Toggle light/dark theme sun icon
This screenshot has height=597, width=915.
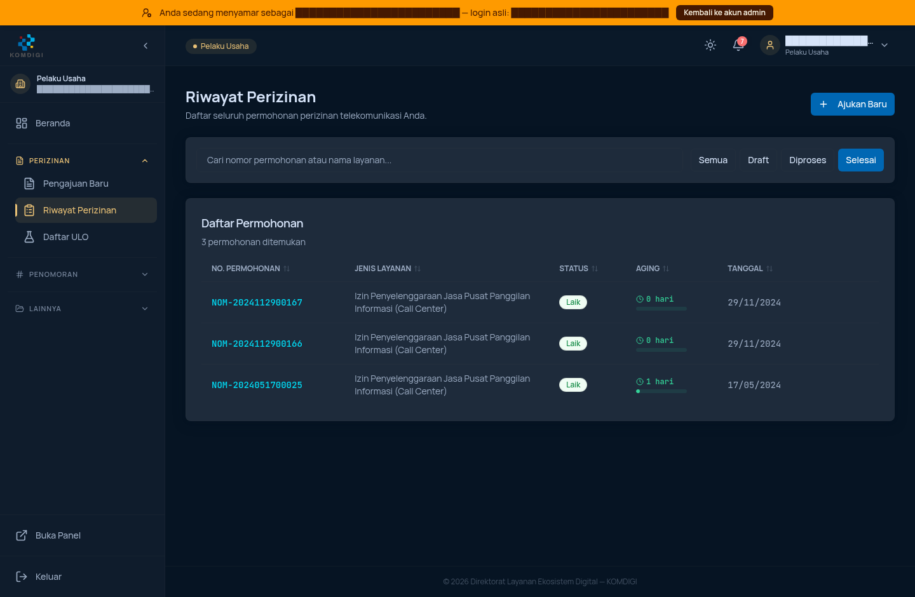[710, 45]
